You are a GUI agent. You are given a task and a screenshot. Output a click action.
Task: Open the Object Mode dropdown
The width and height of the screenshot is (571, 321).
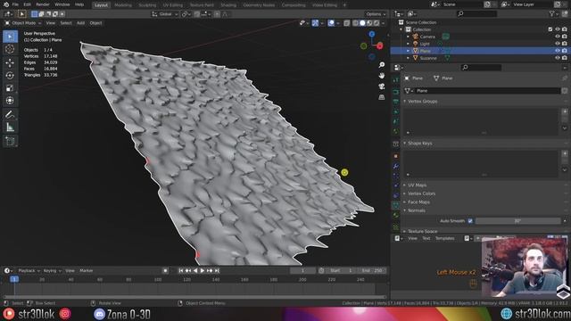pyautogui.click(x=22, y=23)
